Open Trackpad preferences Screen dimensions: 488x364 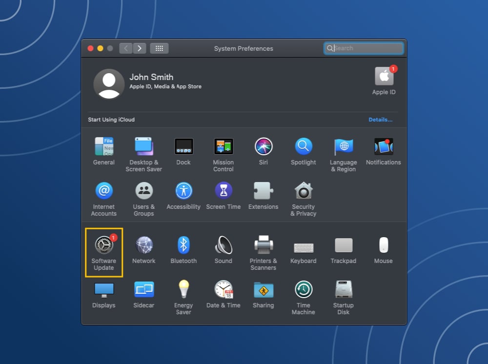pyautogui.click(x=344, y=251)
